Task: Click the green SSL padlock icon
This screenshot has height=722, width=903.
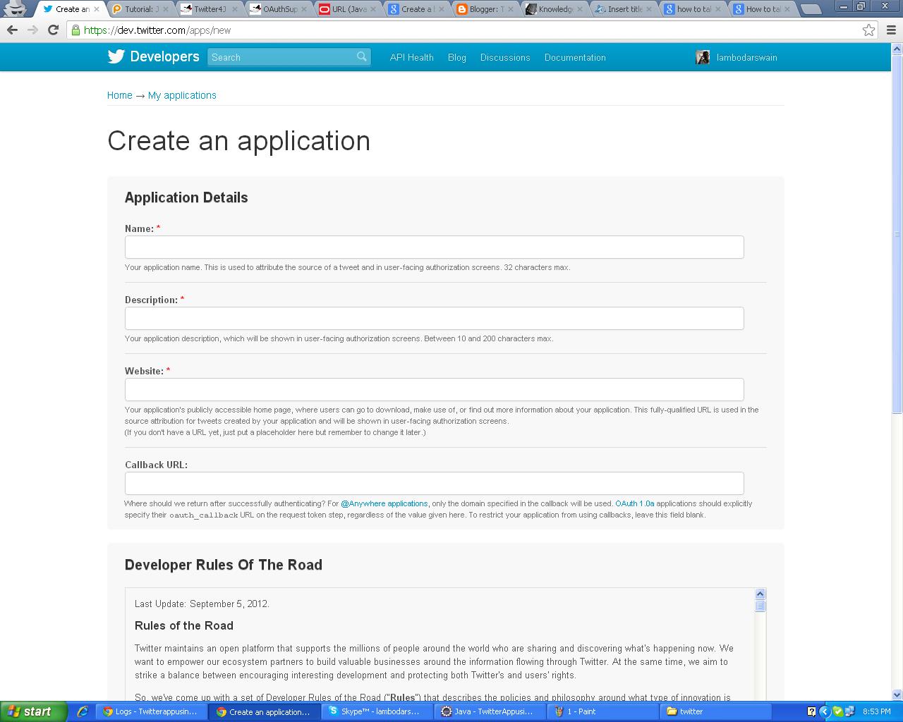Action: 75,30
